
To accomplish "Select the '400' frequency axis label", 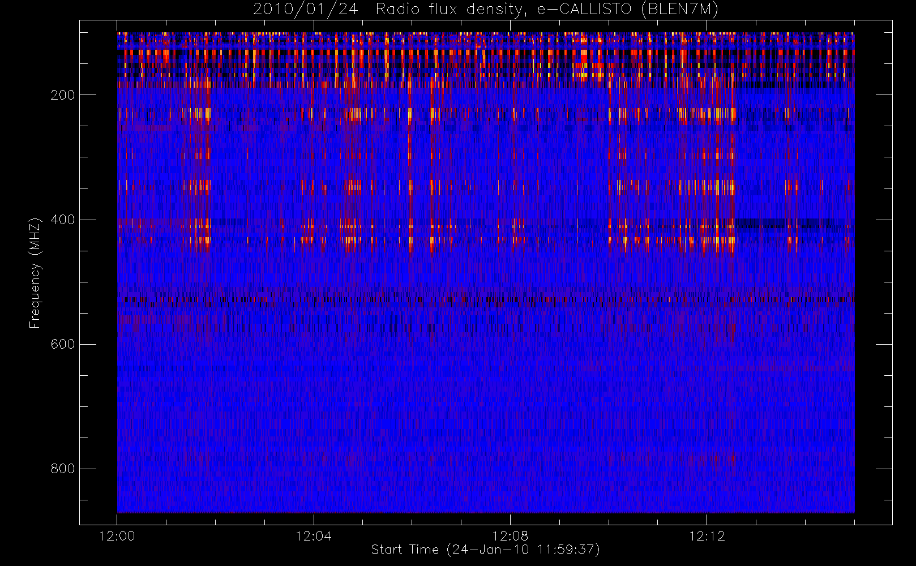I will pyautogui.click(x=62, y=220).
